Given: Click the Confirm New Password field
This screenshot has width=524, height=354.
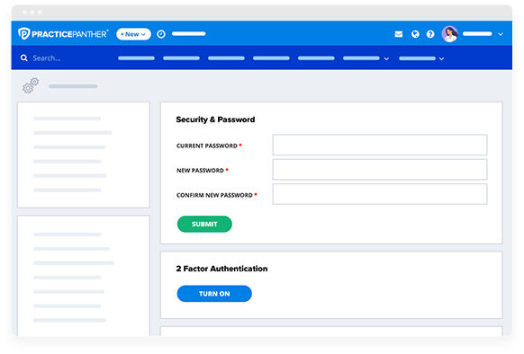Looking at the screenshot, I should [x=380, y=194].
